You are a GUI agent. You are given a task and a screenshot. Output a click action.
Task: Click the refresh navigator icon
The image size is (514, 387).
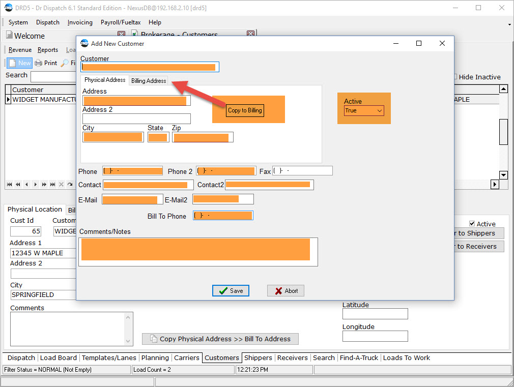tap(70, 185)
